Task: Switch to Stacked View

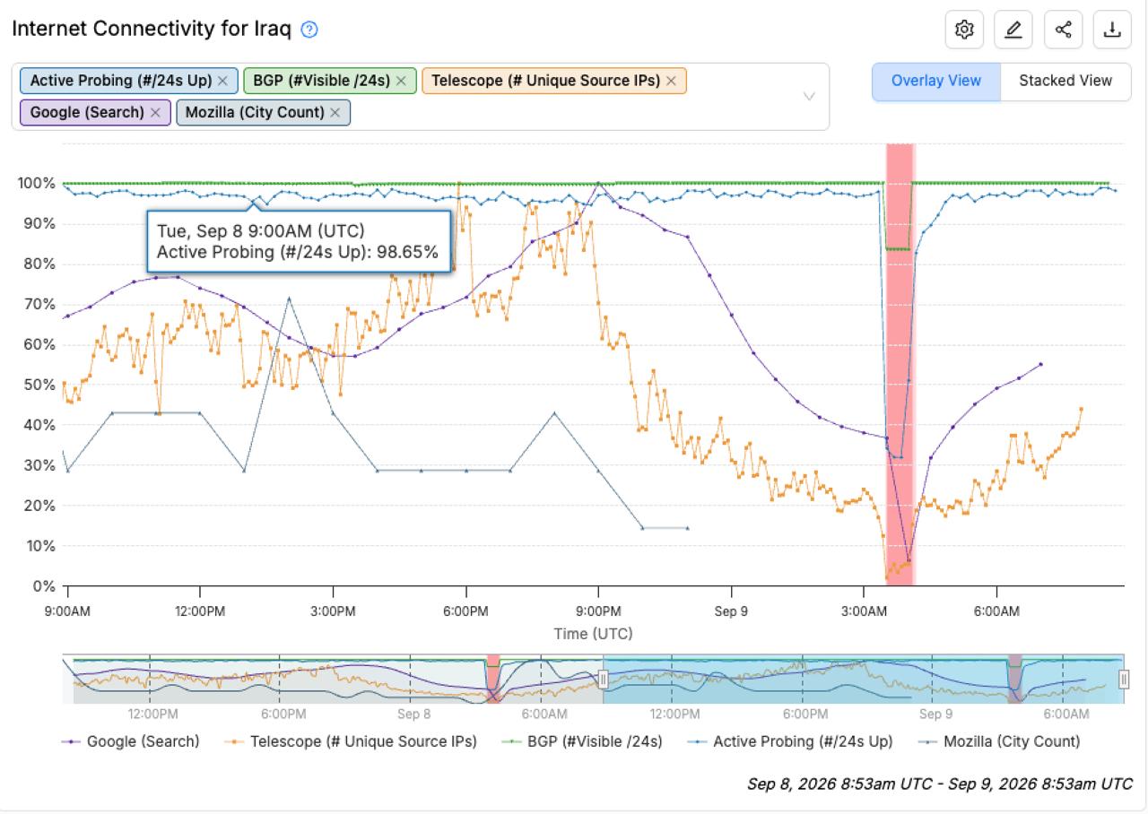Action: pyautogui.click(x=1065, y=81)
